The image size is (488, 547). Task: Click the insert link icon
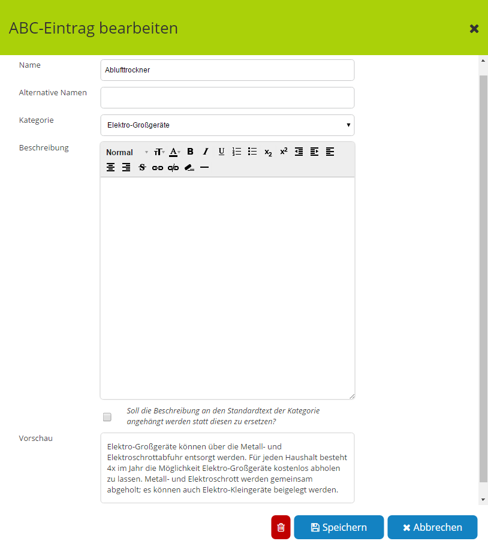pos(158,168)
